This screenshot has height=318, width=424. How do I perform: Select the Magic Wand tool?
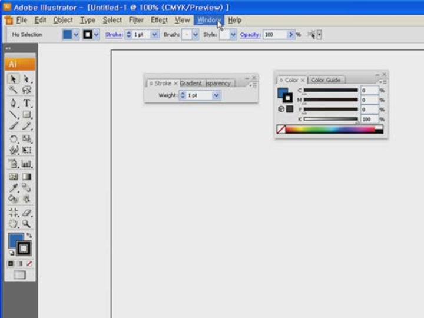(x=13, y=90)
